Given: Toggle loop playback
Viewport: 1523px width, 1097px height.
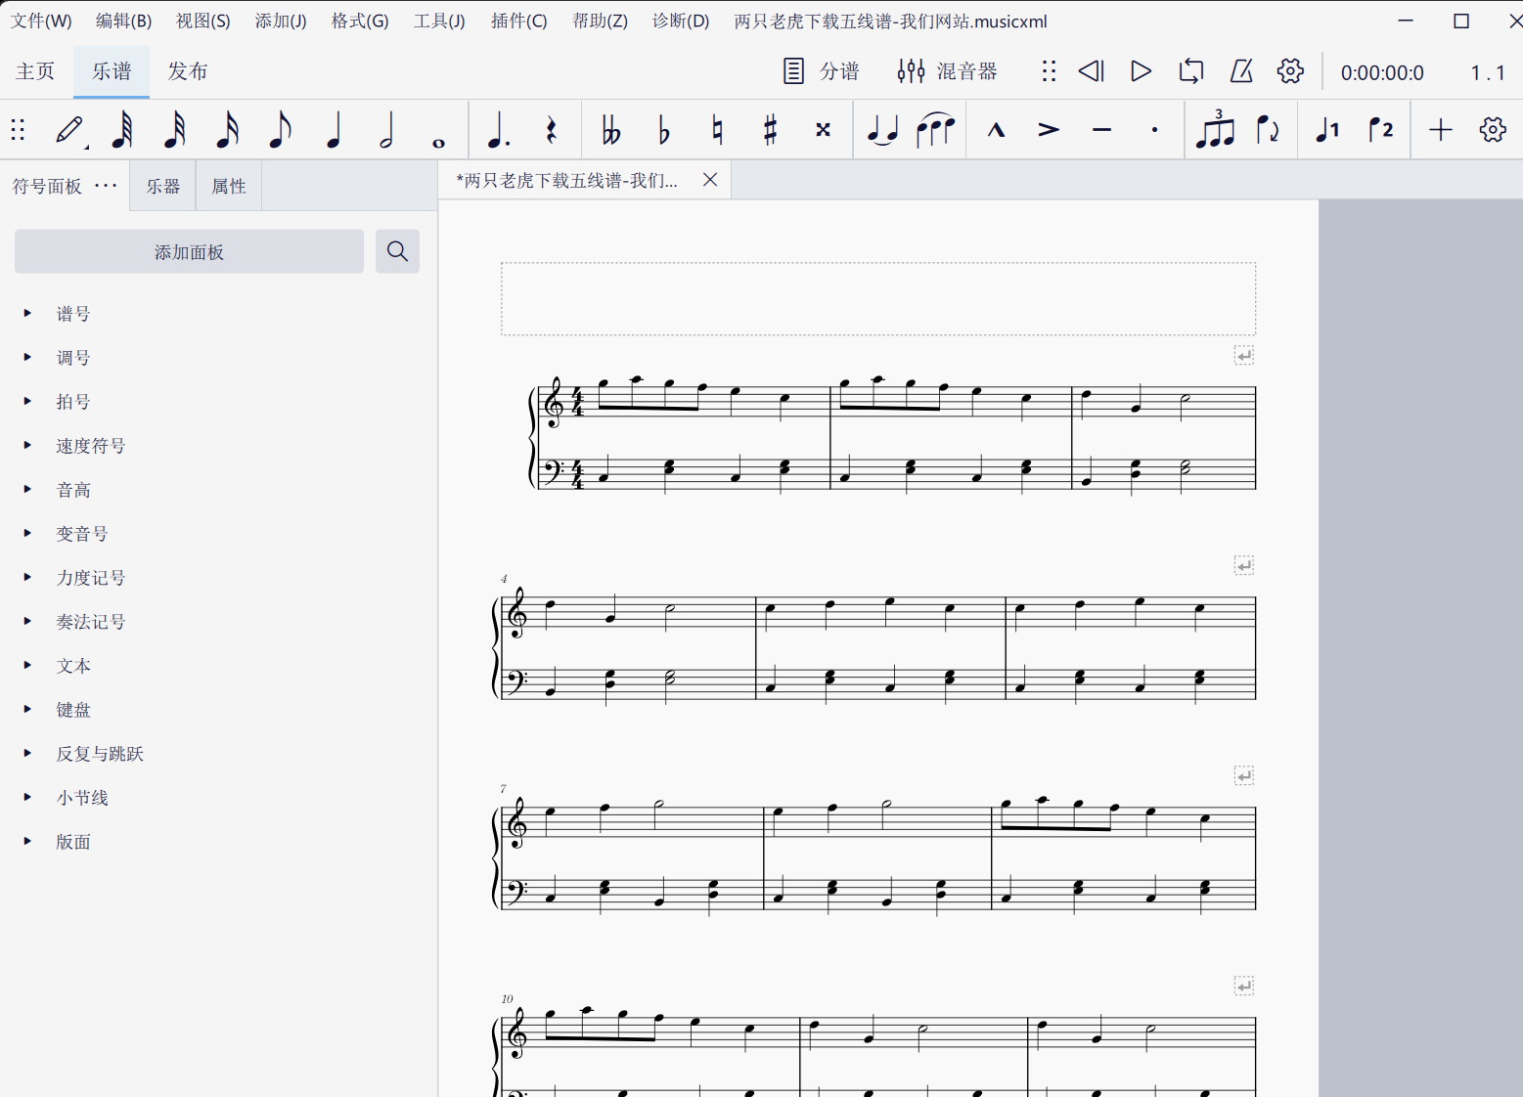Looking at the screenshot, I should tap(1190, 71).
